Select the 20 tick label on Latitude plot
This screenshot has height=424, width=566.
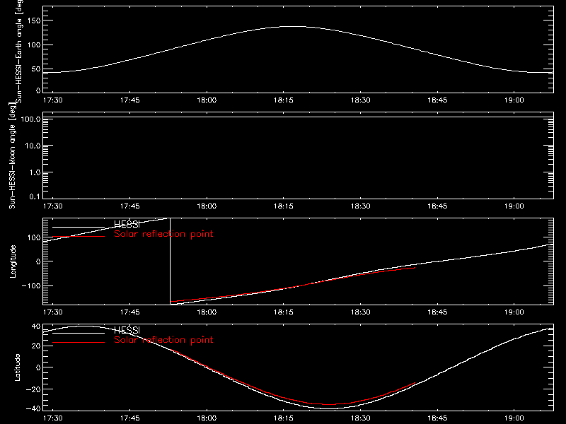click(x=36, y=346)
